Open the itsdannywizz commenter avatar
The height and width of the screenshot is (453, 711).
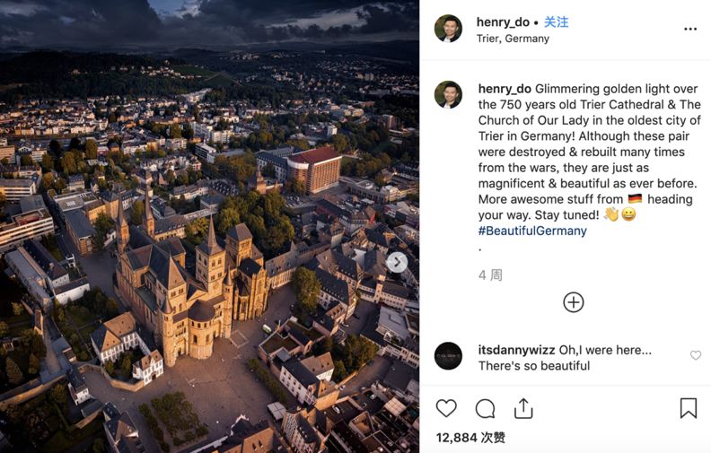(448, 356)
